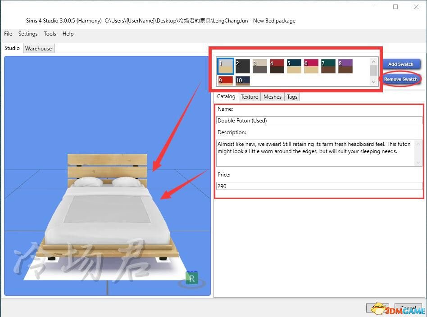Open the Help menu
427x317 pixels.
(68, 34)
